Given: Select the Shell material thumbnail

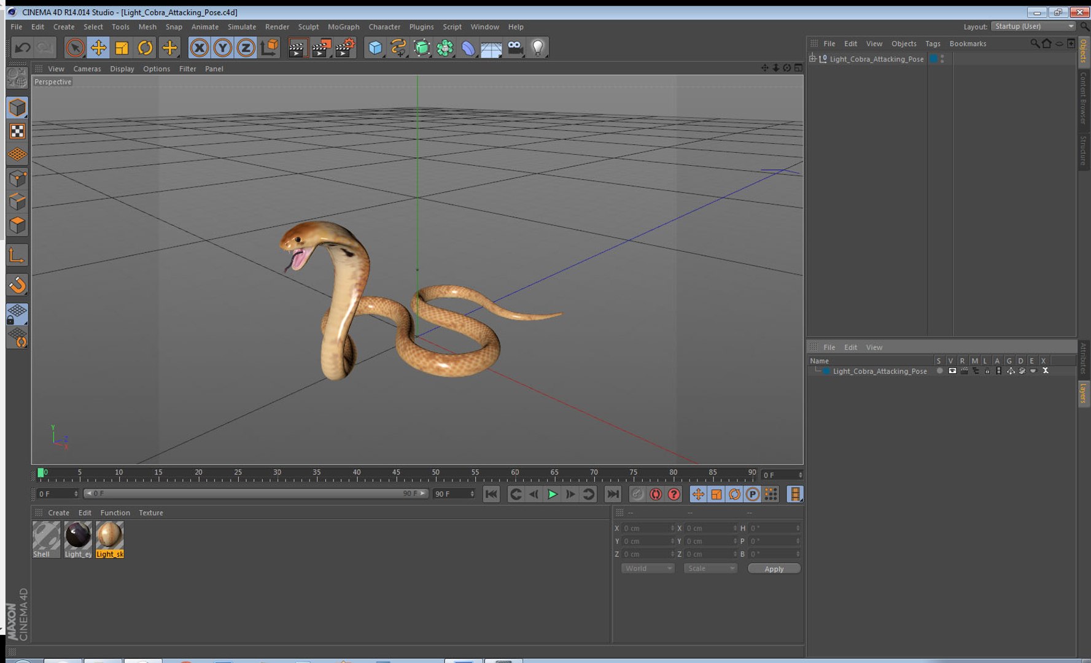Looking at the screenshot, I should coord(46,540).
